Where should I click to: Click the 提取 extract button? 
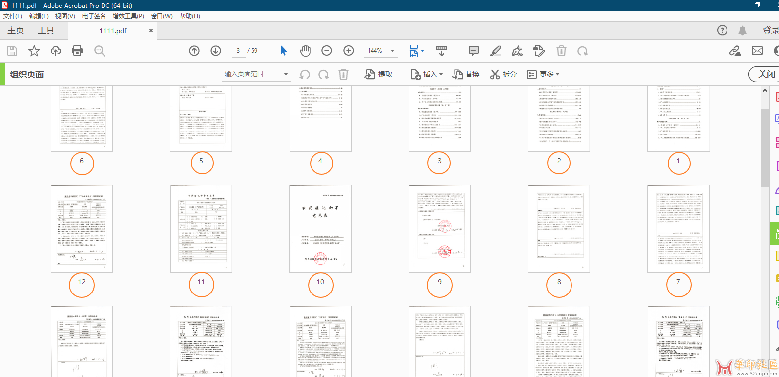coord(379,74)
